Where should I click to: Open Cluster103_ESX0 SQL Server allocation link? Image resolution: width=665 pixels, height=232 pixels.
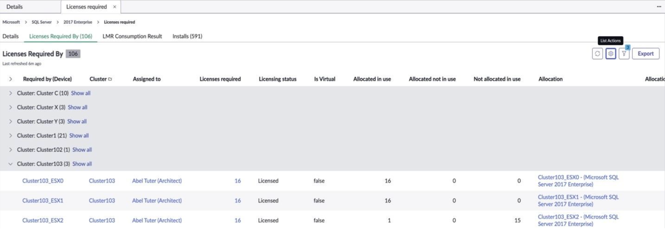click(x=578, y=181)
